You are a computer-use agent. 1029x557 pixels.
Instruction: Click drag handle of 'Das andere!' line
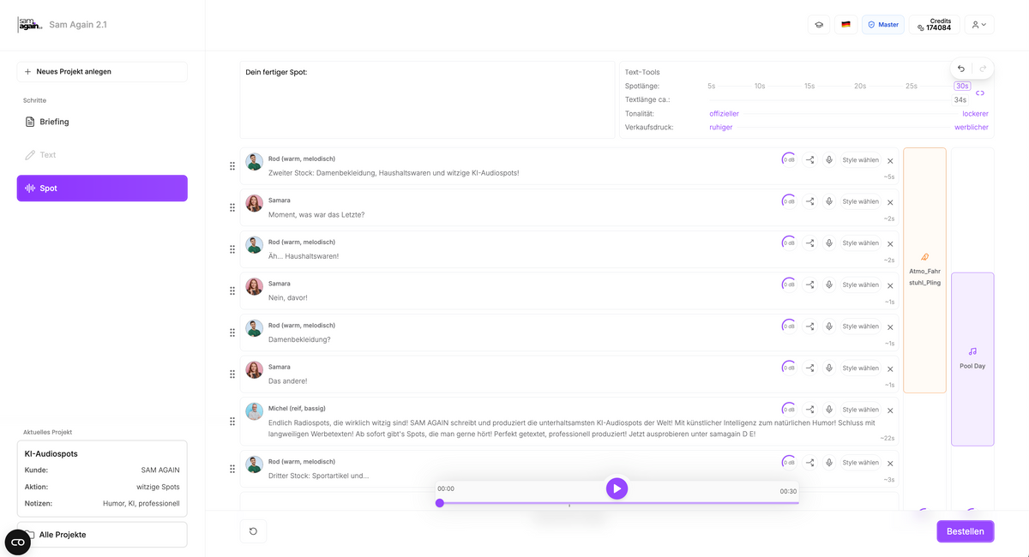click(232, 374)
